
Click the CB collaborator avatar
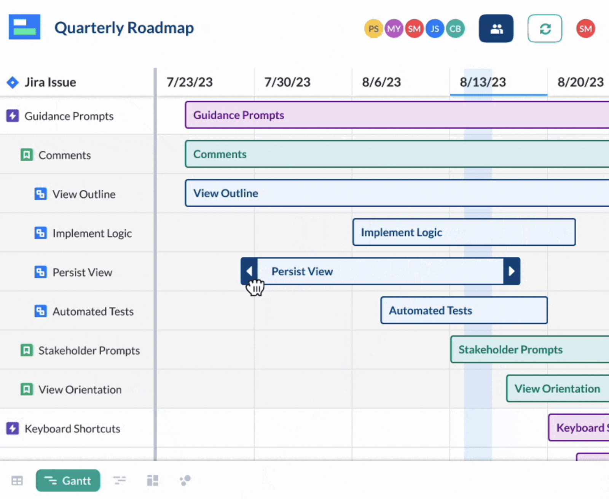pos(455,28)
